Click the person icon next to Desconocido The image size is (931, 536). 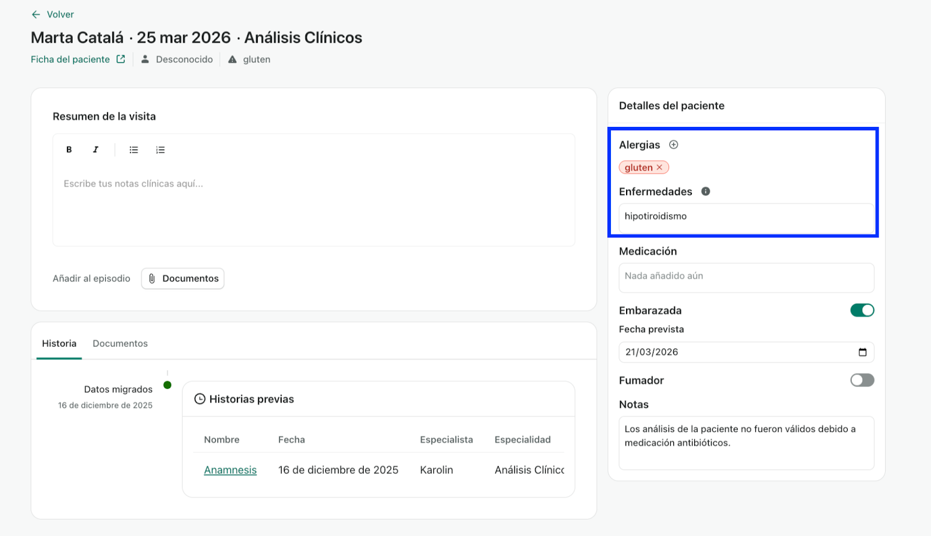pyautogui.click(x=145, y=59)
